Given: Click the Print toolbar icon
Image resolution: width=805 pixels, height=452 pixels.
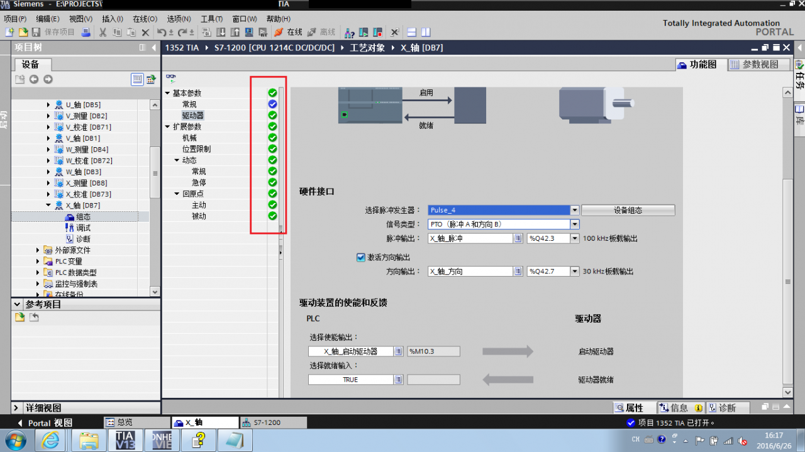Looking at the screenshot, I should pyautogui.click(x=86, y=32).
